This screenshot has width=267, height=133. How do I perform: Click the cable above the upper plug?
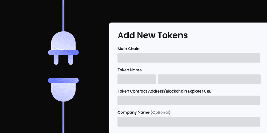[x=63, y=16]
